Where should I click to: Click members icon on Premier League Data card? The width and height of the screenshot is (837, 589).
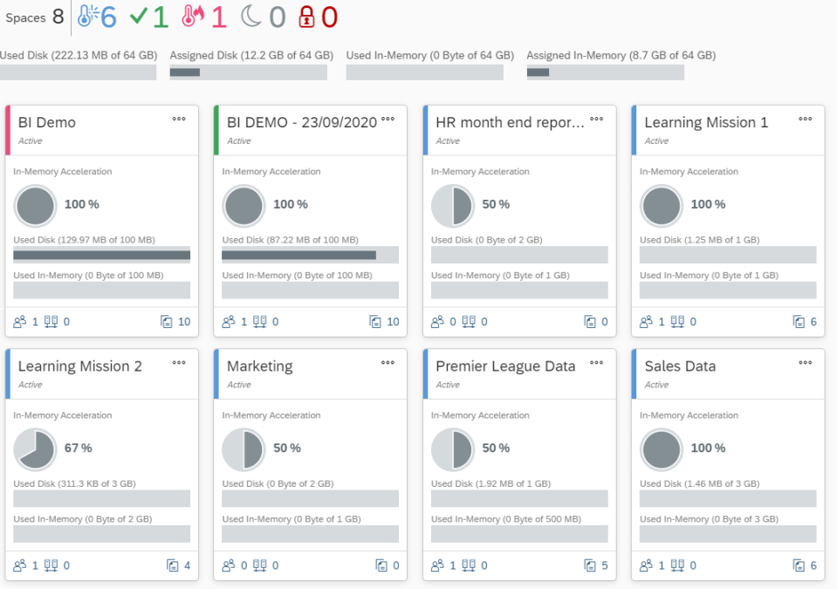(x=438, y=565)
